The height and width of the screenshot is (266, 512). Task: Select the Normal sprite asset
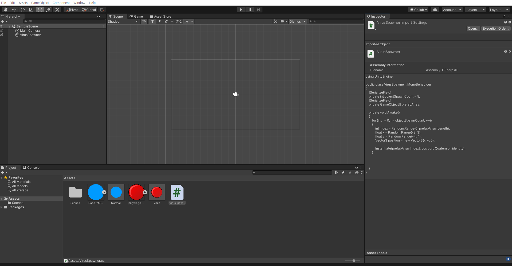(116, 195)
